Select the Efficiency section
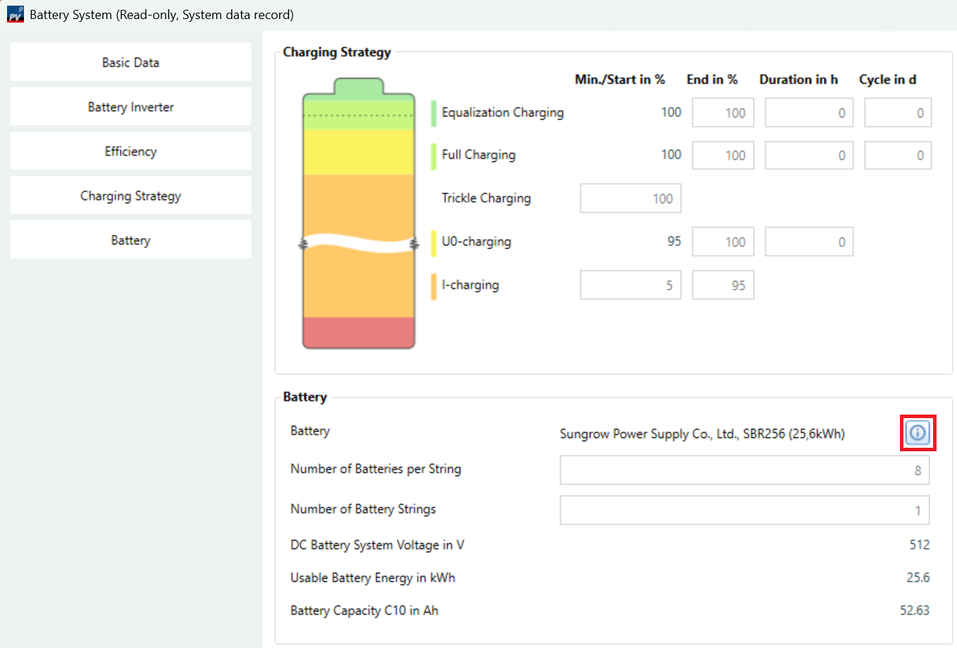957x648 pixels. pos(130,152)
